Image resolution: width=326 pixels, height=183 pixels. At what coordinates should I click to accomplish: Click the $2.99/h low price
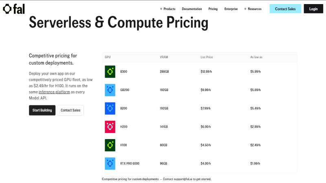point(256,127)
